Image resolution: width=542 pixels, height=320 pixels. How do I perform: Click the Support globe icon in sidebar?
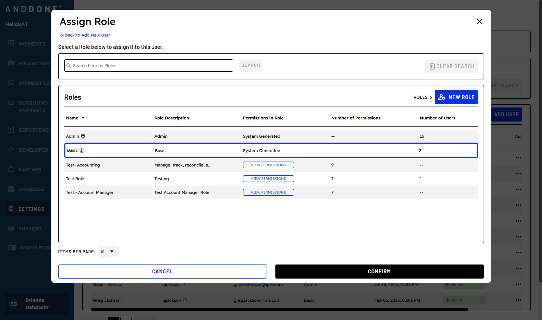coord(11,228)
